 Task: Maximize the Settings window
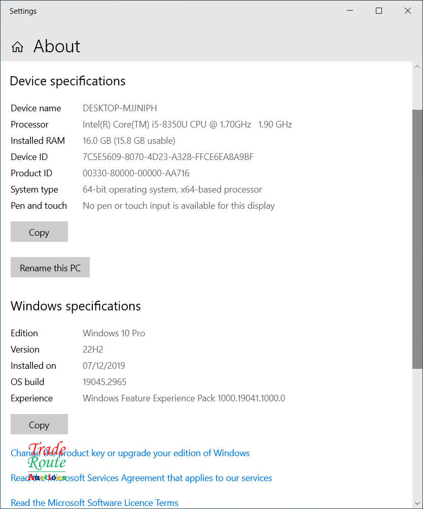(379, 11)
